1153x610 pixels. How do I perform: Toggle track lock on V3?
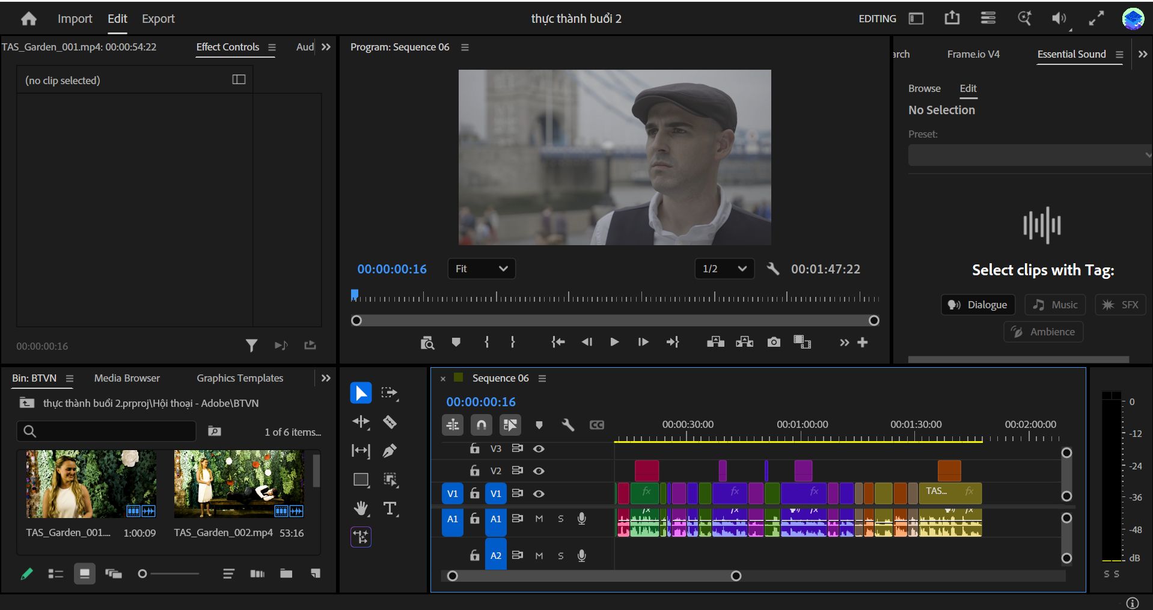474,448
